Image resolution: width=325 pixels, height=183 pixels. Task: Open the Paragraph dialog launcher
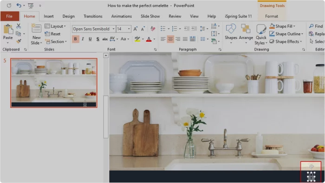(220, 50)
